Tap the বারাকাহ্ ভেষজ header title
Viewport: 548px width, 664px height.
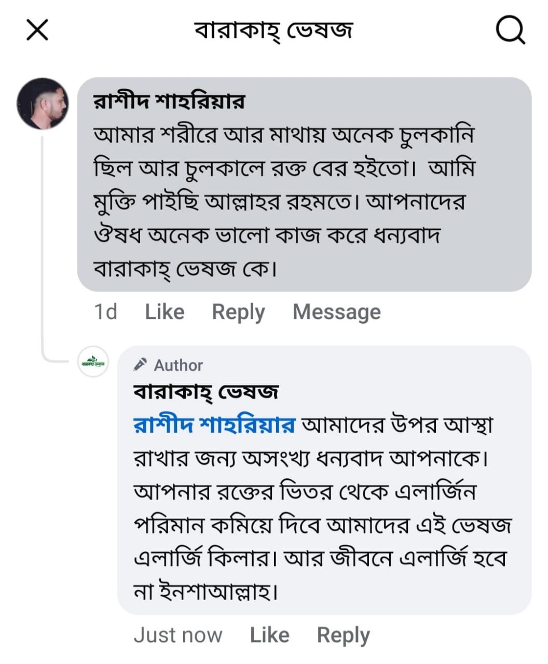(273, 30)
